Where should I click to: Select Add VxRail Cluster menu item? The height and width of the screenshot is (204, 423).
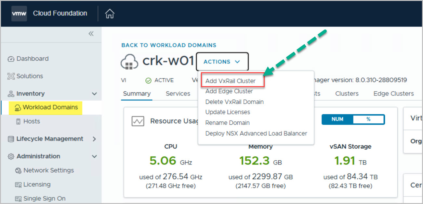tap(230, 81)
